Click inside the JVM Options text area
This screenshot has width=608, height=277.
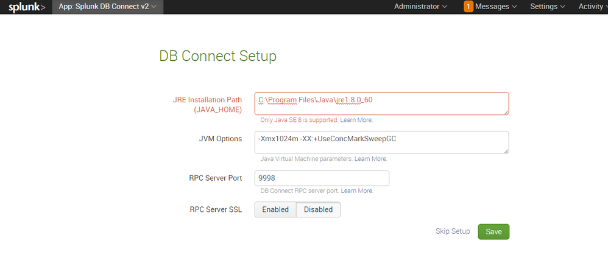tap(381, 142)
